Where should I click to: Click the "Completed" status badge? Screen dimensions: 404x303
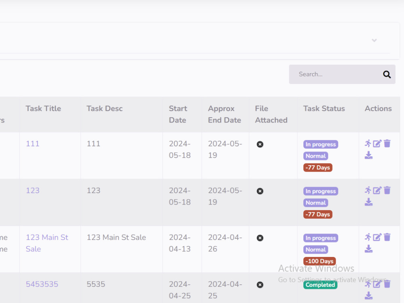tap(320, 285)
